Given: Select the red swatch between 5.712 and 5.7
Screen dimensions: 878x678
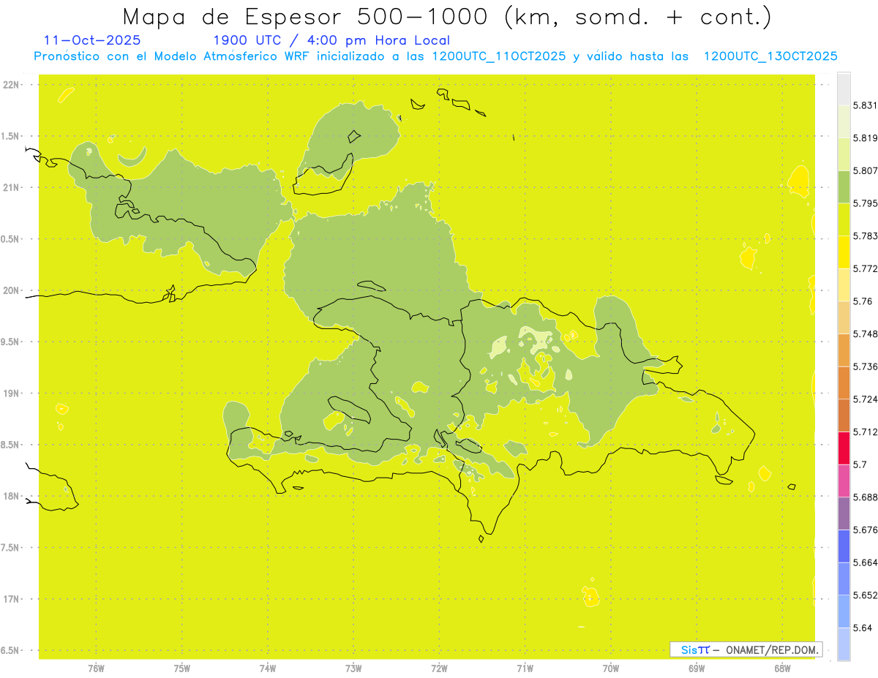Looking at the screenshot, I should [844, 448].
